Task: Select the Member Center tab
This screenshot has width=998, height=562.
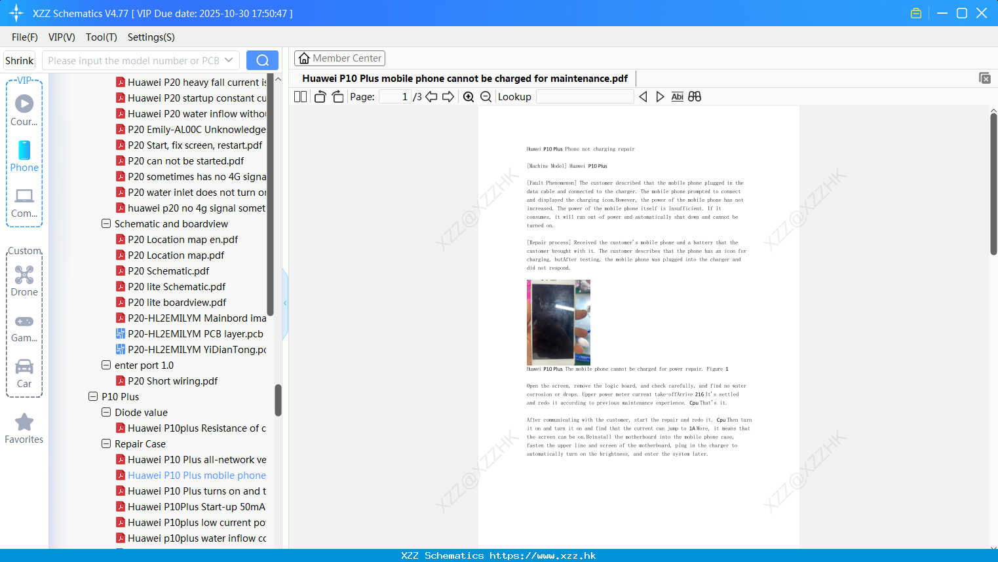Action: click(339, 58)
